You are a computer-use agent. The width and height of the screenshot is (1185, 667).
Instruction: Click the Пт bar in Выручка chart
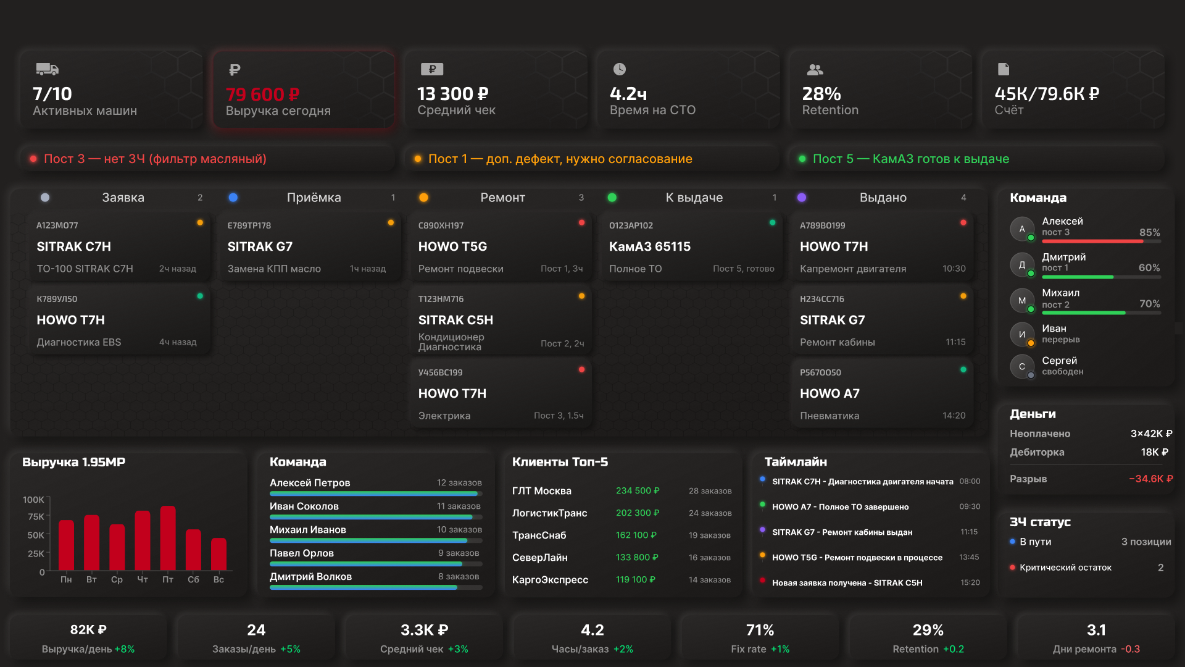coord(168,538)
